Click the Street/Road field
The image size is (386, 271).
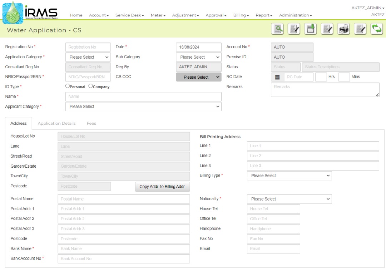(124, 156)
